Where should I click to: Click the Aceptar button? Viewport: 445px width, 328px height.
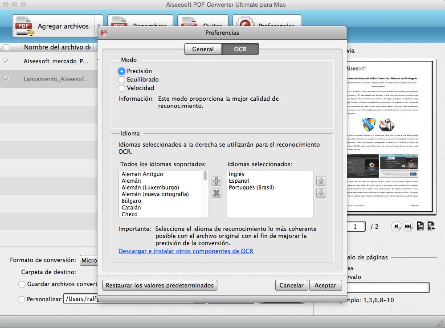325,285
